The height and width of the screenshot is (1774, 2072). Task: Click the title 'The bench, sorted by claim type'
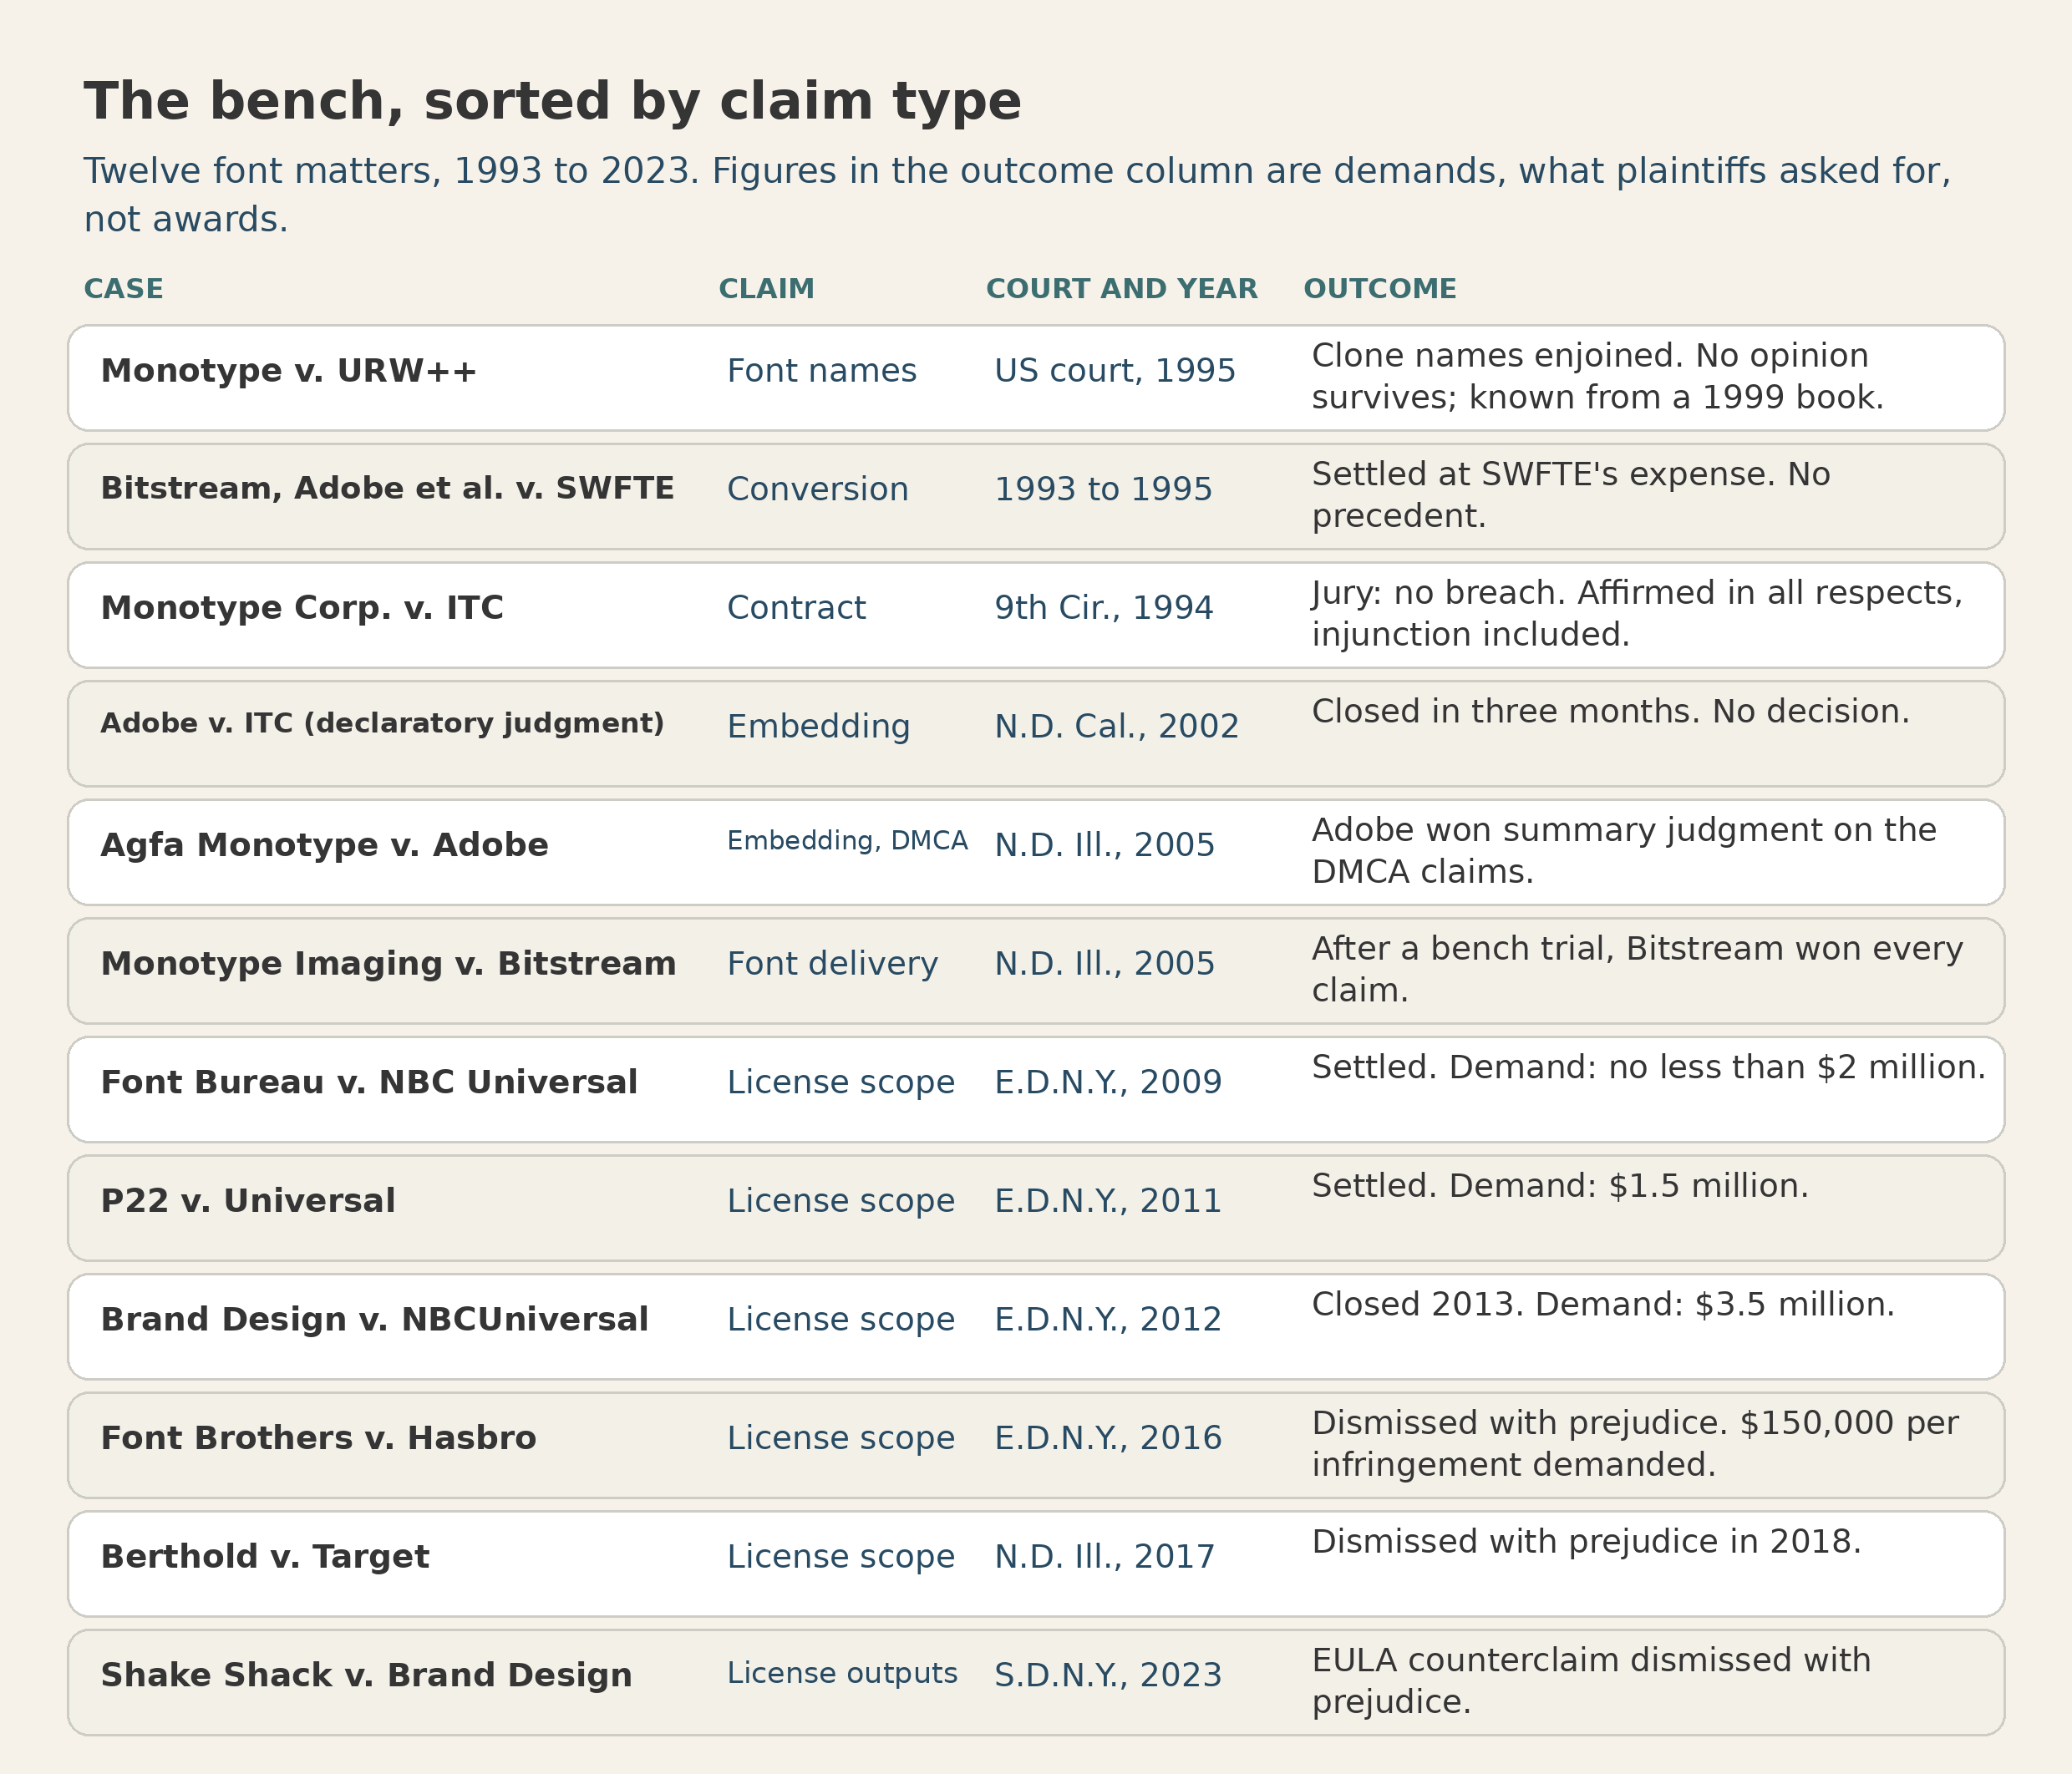coord(552,102)
